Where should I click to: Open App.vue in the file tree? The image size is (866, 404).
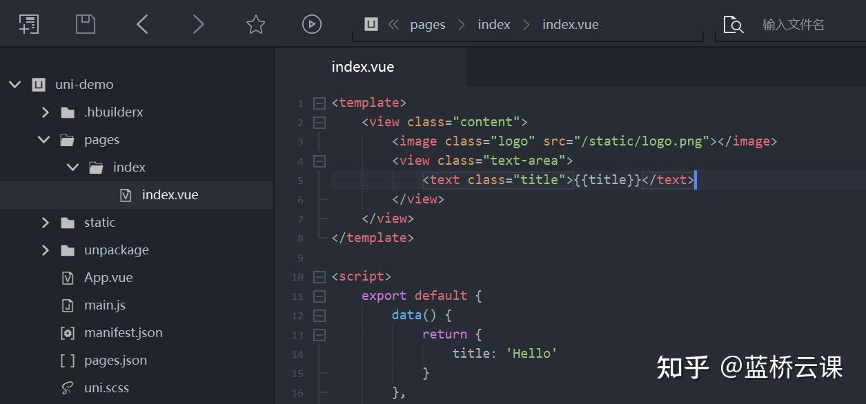coord(108,278)
